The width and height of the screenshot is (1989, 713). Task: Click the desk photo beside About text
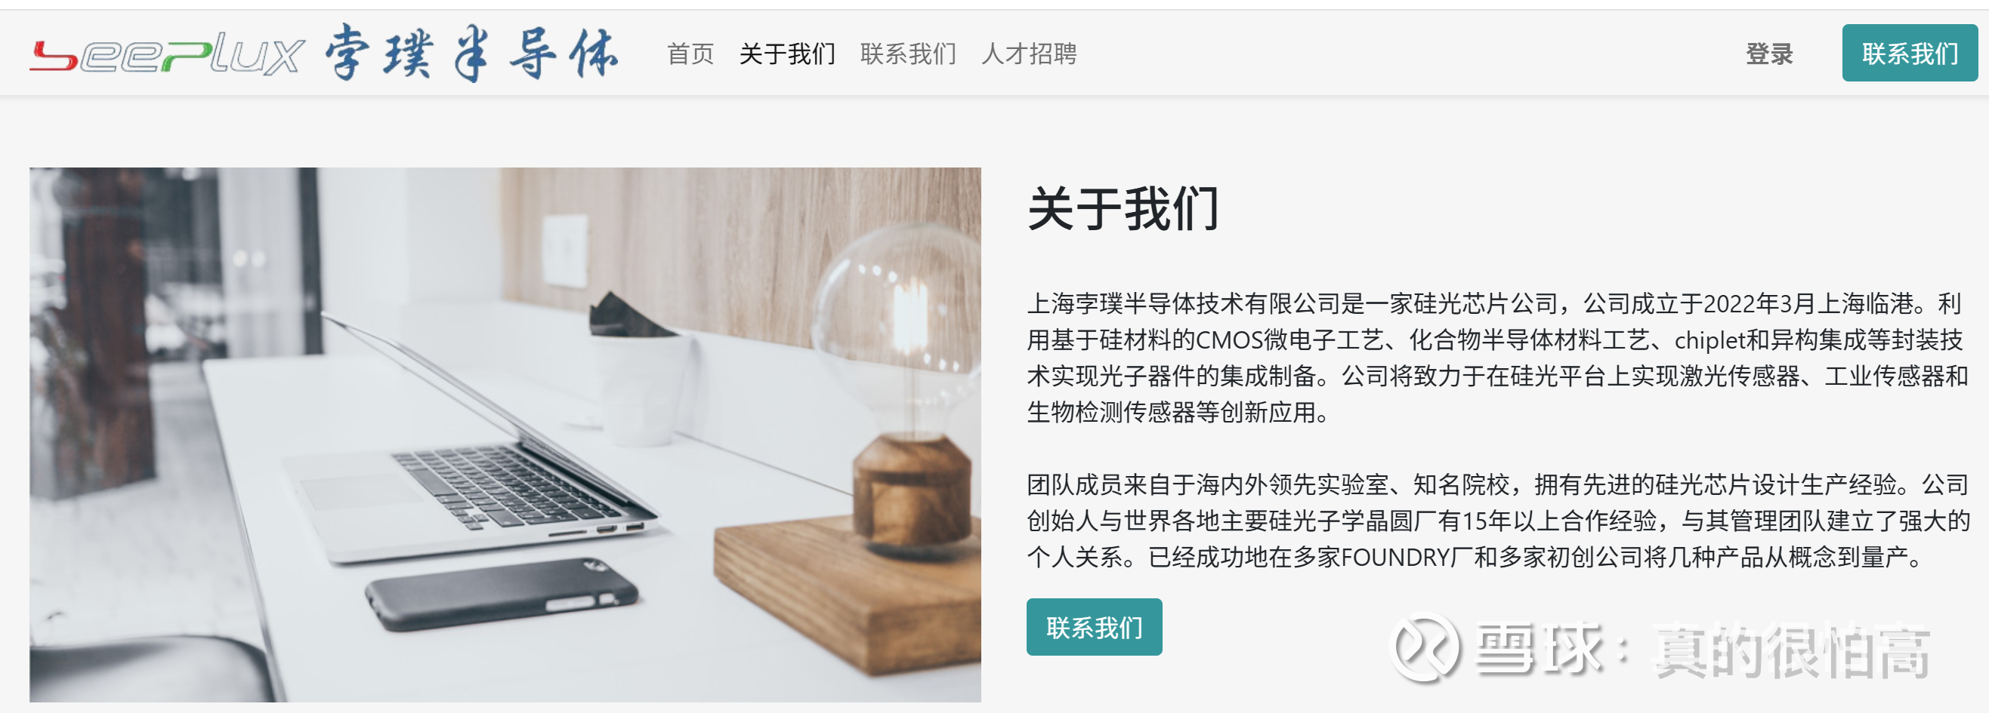[505, 435]
